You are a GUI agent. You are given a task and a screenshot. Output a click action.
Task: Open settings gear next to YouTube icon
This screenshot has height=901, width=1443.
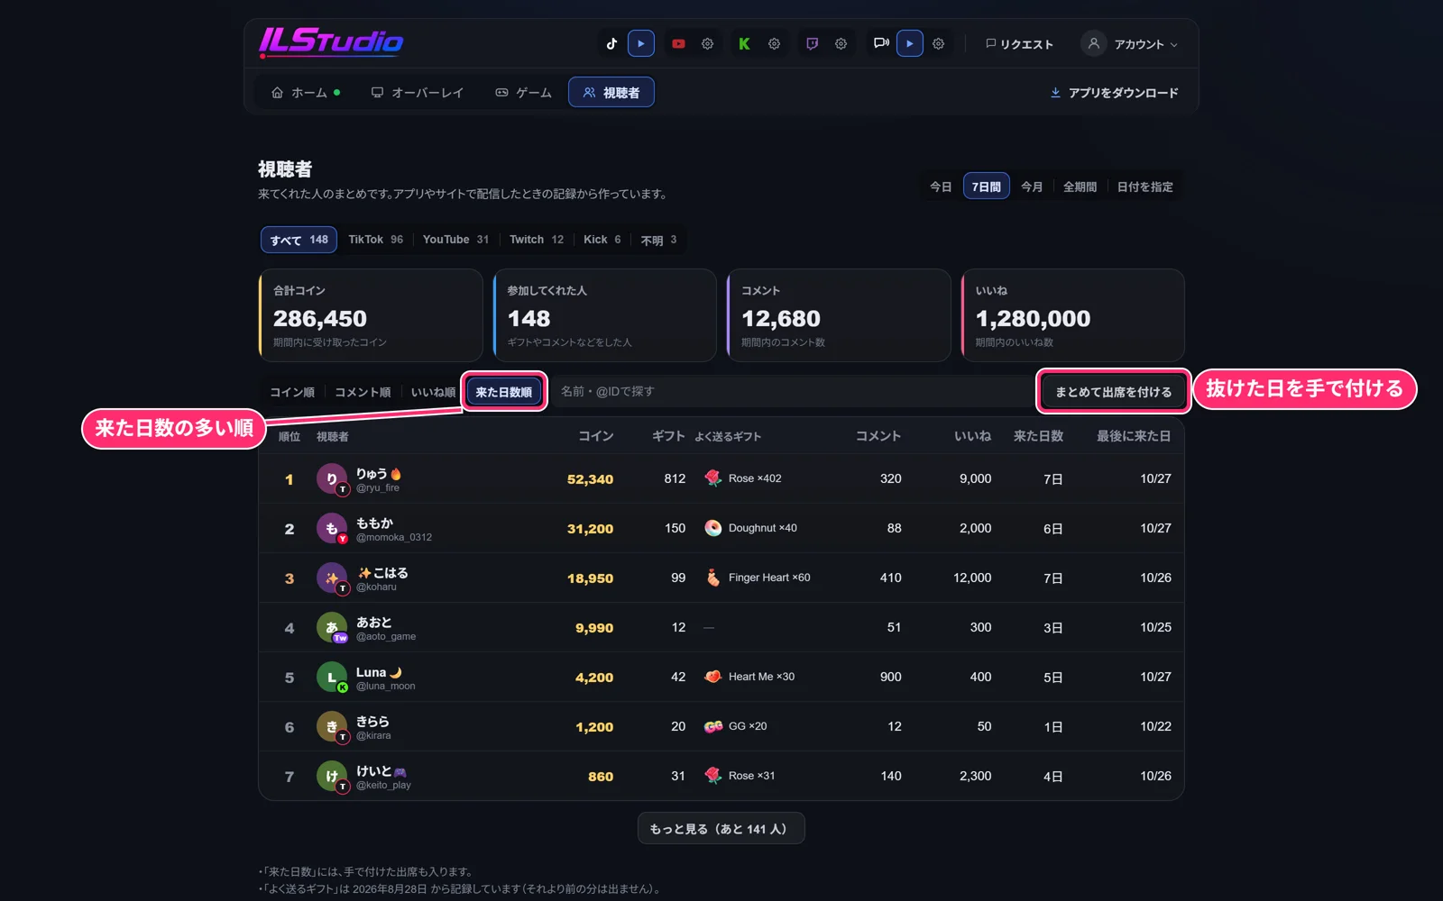tap(708, 43)
